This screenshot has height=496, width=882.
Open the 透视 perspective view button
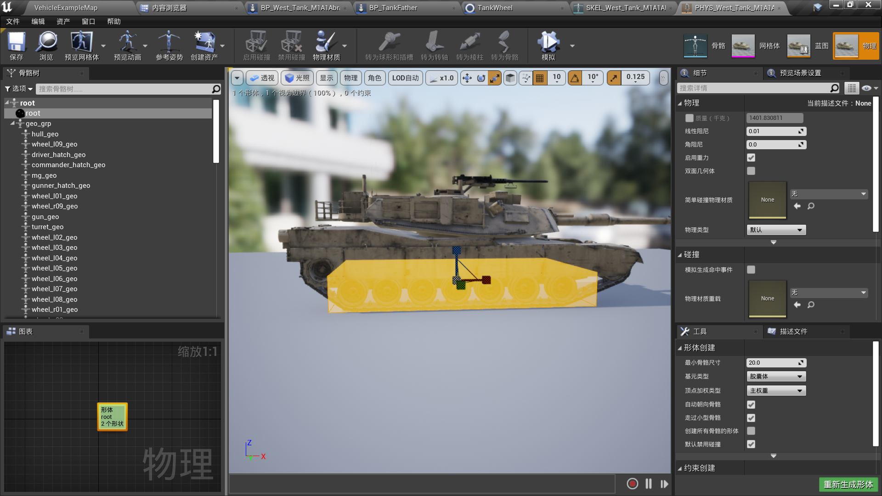(x=262, y=78)
